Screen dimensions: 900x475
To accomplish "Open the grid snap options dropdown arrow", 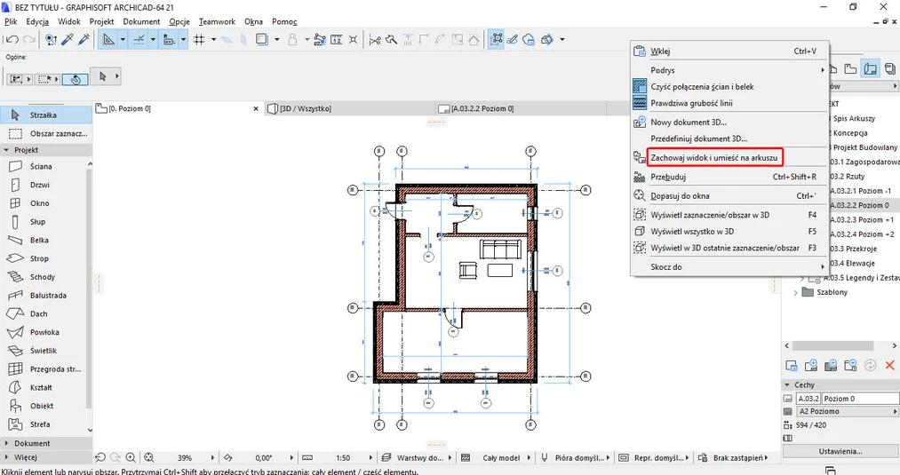I will click(x=213, y=40).
